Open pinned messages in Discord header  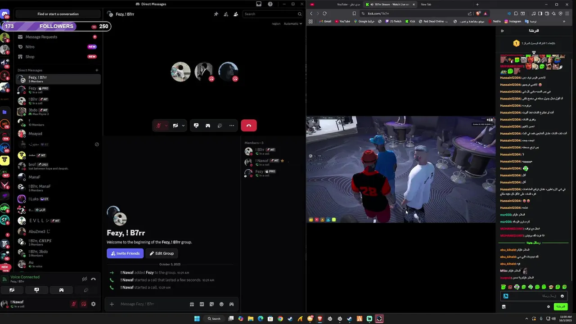[216, 14]
